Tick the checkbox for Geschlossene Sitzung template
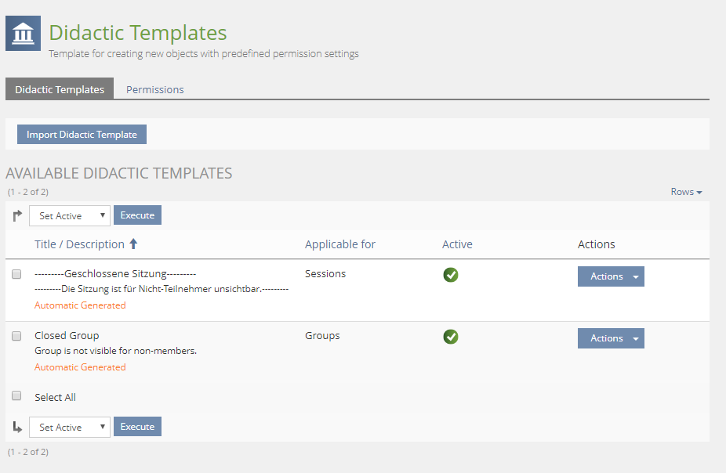This screenshot has height=473, width=726. point(16,274)
